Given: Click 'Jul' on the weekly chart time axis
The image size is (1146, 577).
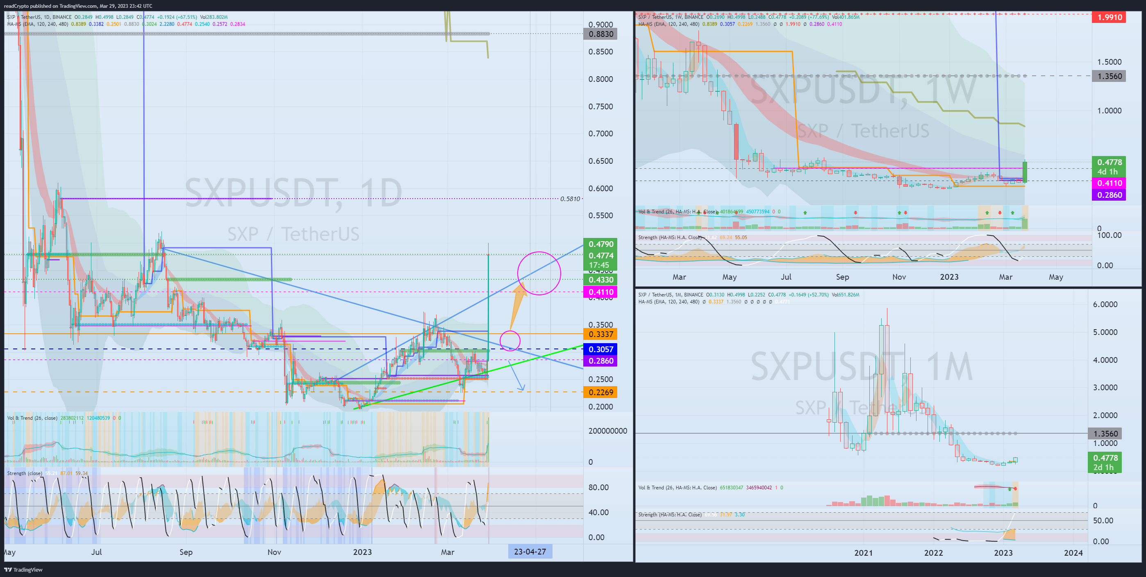Looking at the screenshot, I should (x=786, y=277).
